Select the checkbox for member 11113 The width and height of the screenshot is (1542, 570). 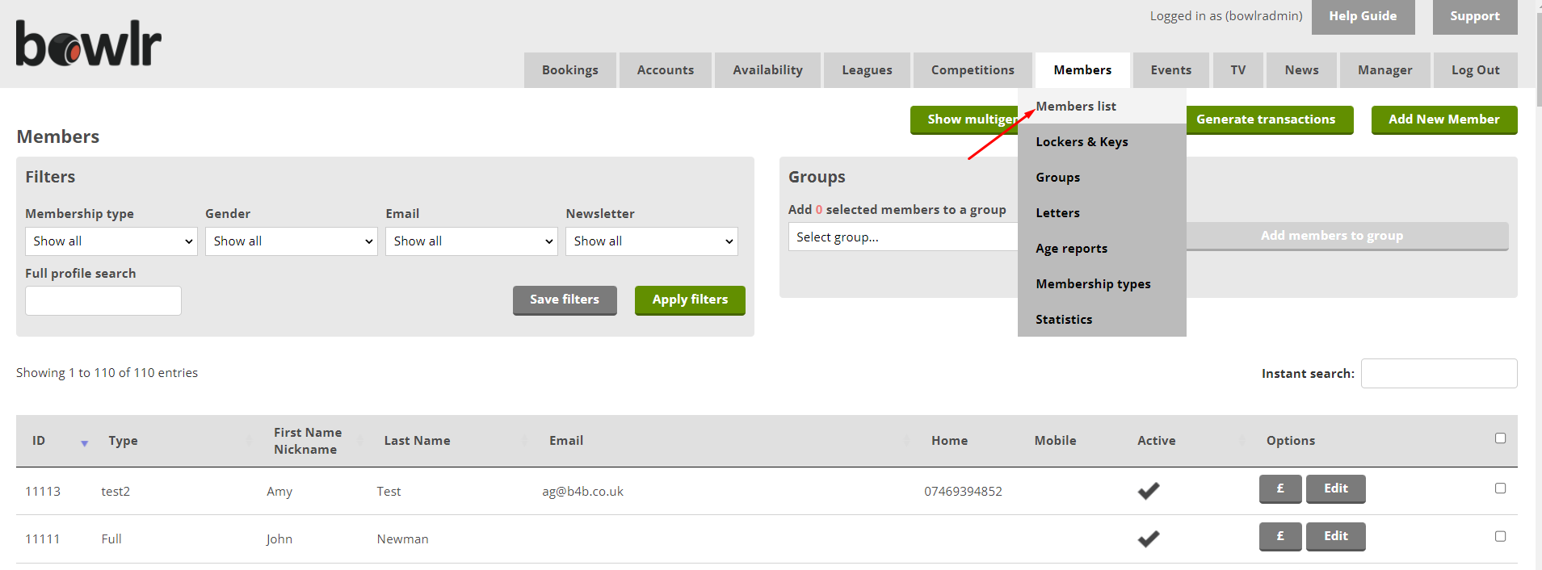1500,488
